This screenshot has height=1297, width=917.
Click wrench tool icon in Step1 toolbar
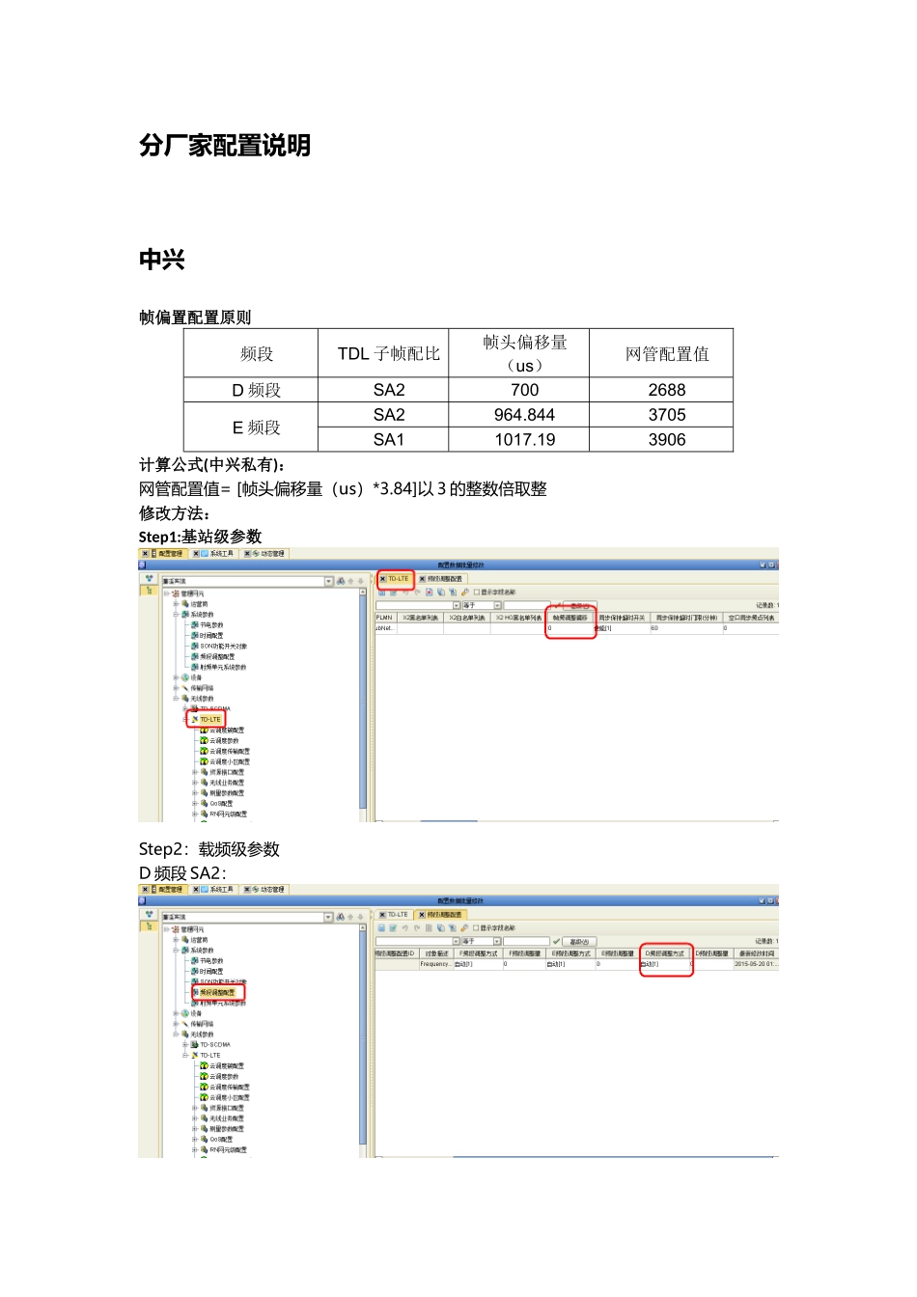[x=464, y=592]
